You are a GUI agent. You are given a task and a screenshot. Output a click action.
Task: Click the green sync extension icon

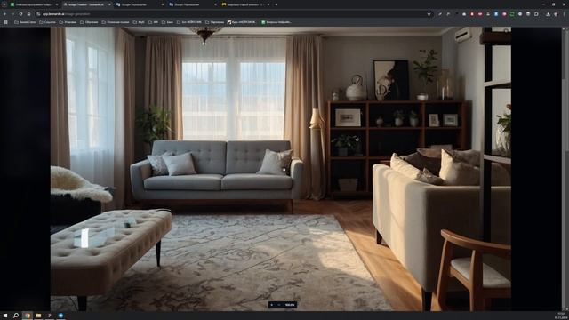pyautogui.click(x=513, y=14)
